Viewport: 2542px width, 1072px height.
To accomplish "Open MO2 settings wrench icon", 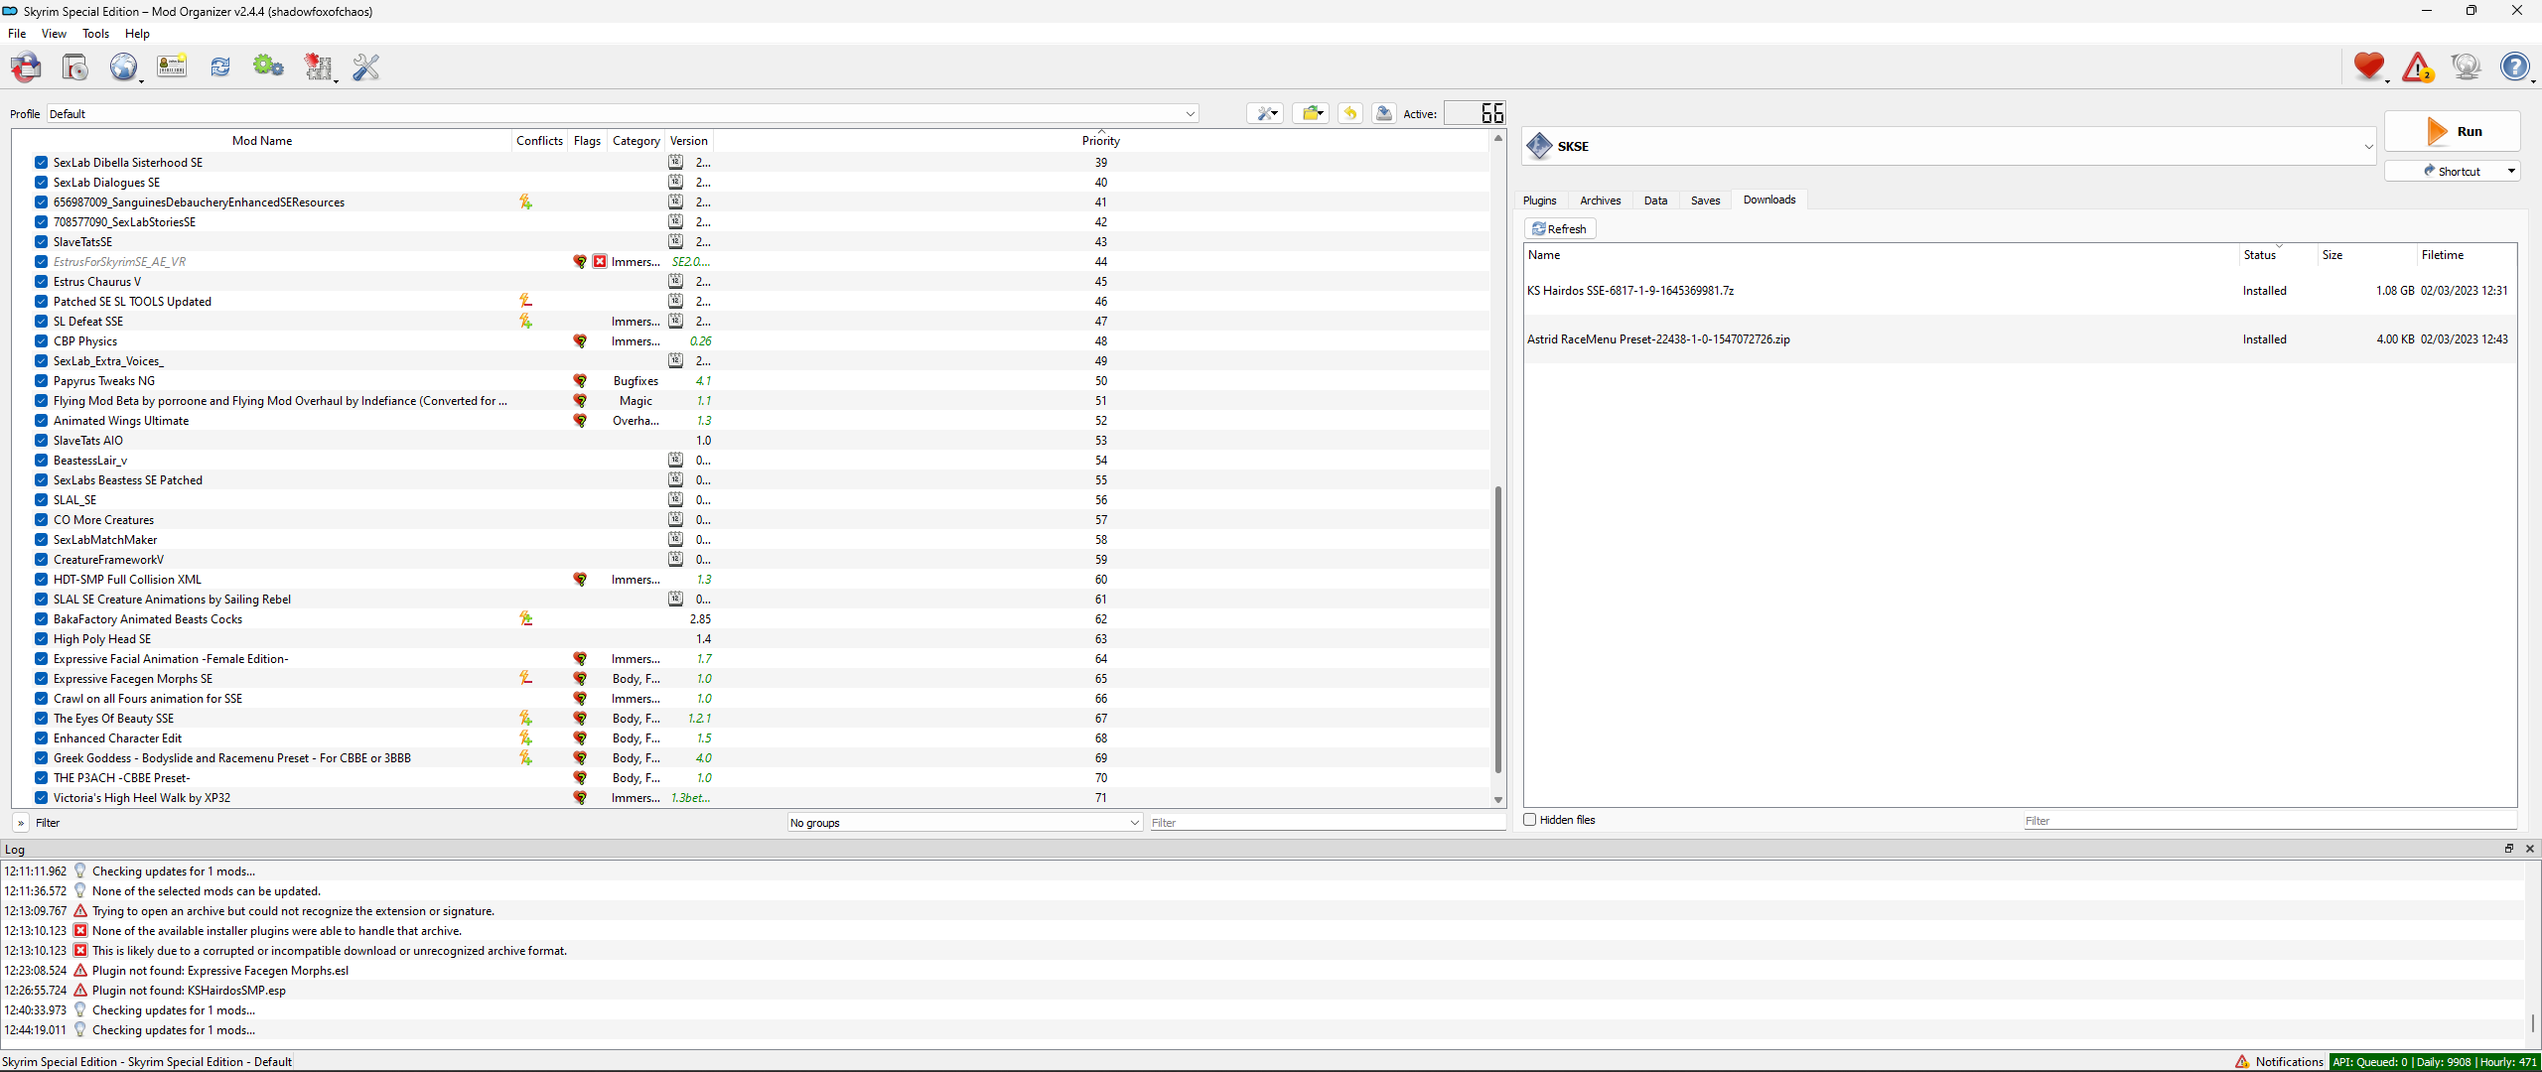I will (365, 67).
